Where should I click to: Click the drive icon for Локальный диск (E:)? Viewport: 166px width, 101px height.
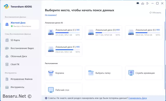(131, 32)
